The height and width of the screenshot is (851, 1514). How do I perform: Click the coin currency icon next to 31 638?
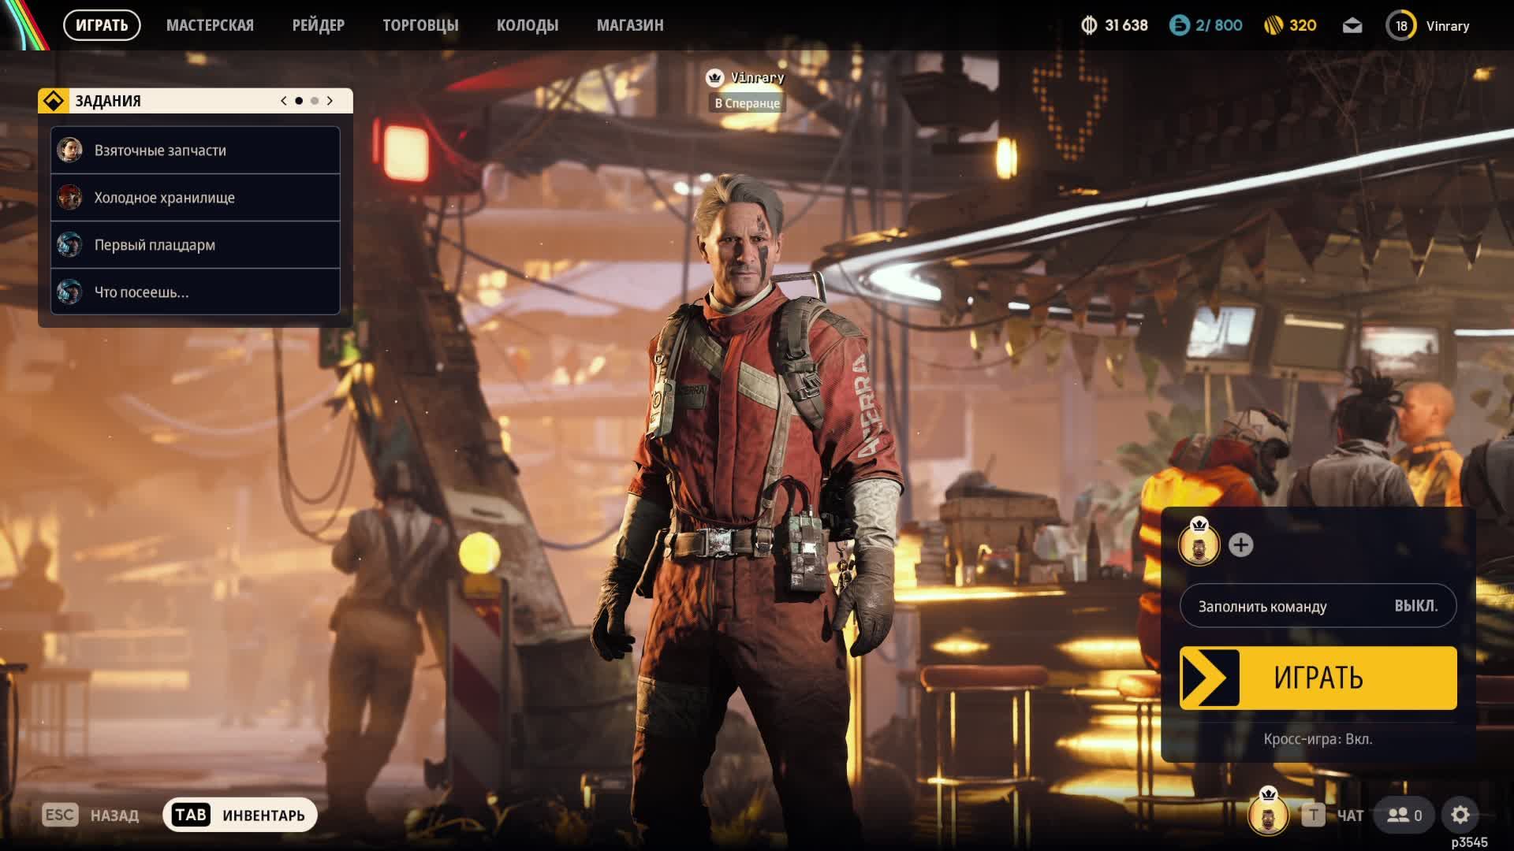coord(1089,26)
